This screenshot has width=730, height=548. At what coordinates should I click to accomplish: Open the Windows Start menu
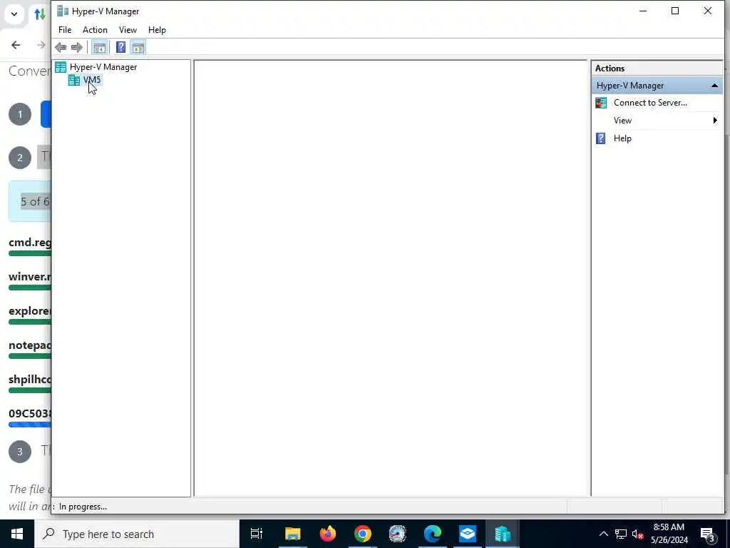pos(17,534)
